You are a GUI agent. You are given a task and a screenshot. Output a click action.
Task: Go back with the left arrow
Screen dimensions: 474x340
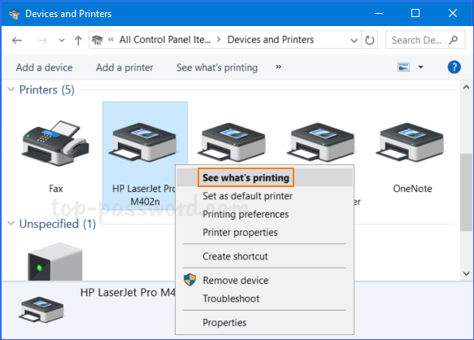point(17,40)
